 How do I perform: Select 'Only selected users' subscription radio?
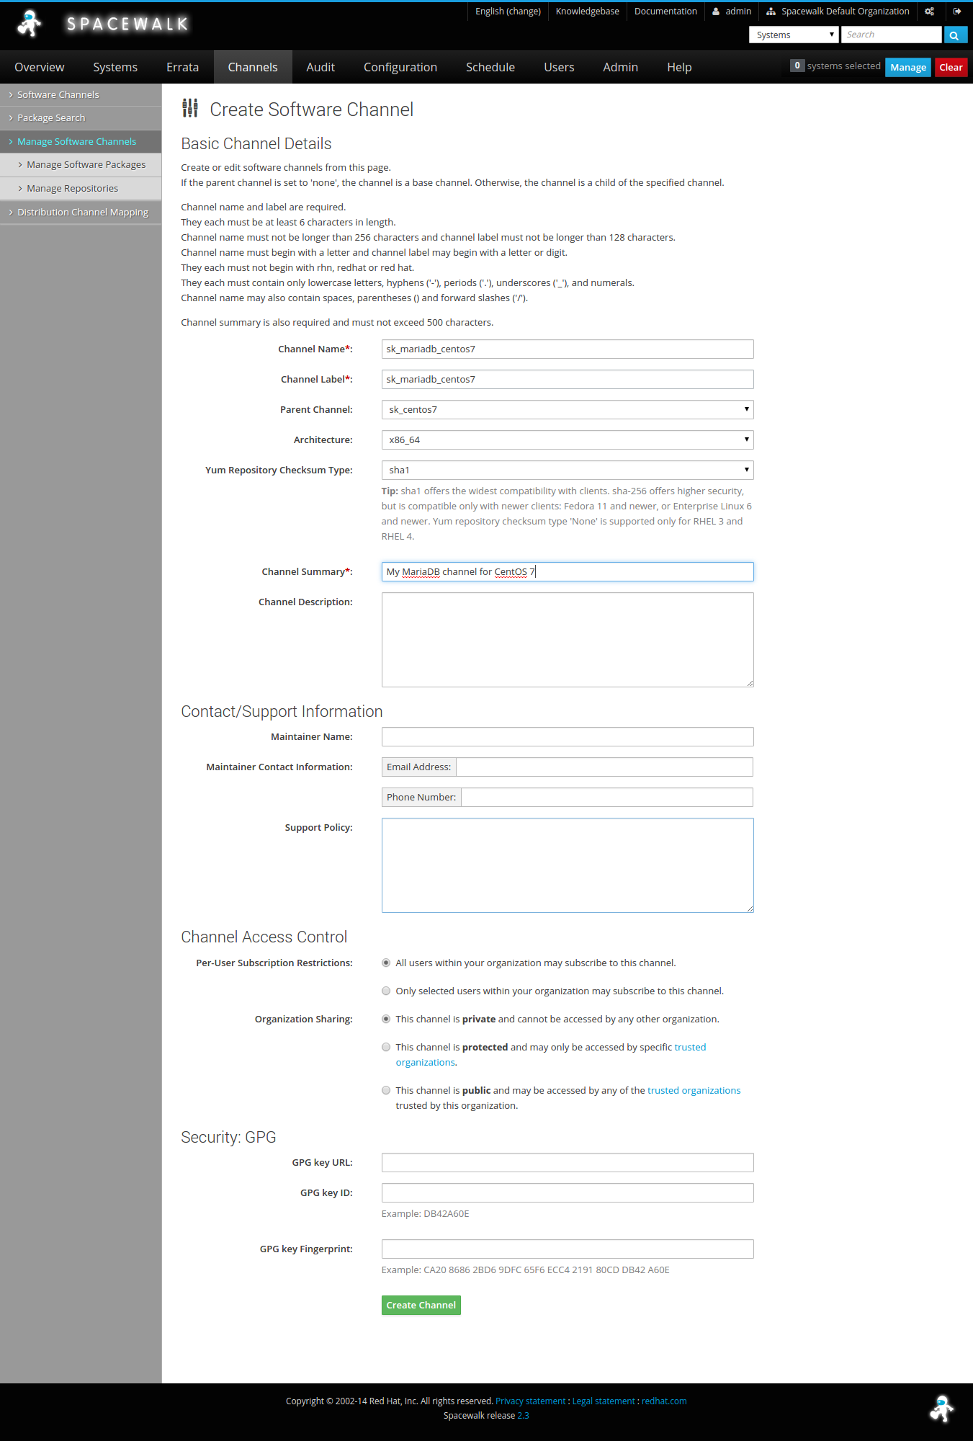point(386,991)
